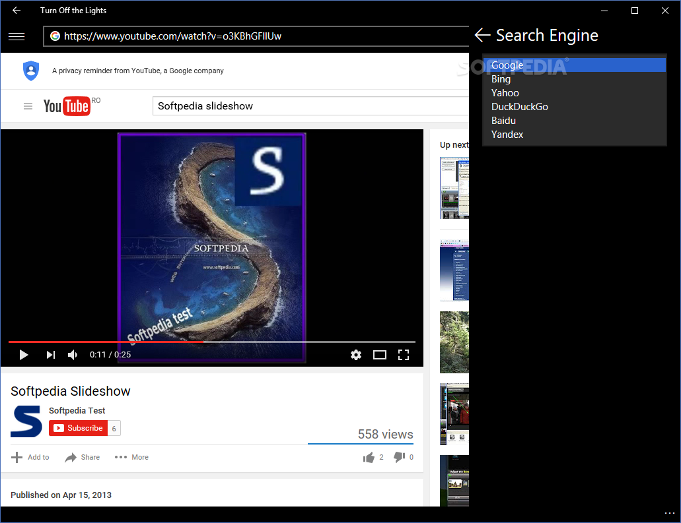Open the hamburger menu beside the address bar
The height and width of the screenshot is (523, 681).
point(17,36)
